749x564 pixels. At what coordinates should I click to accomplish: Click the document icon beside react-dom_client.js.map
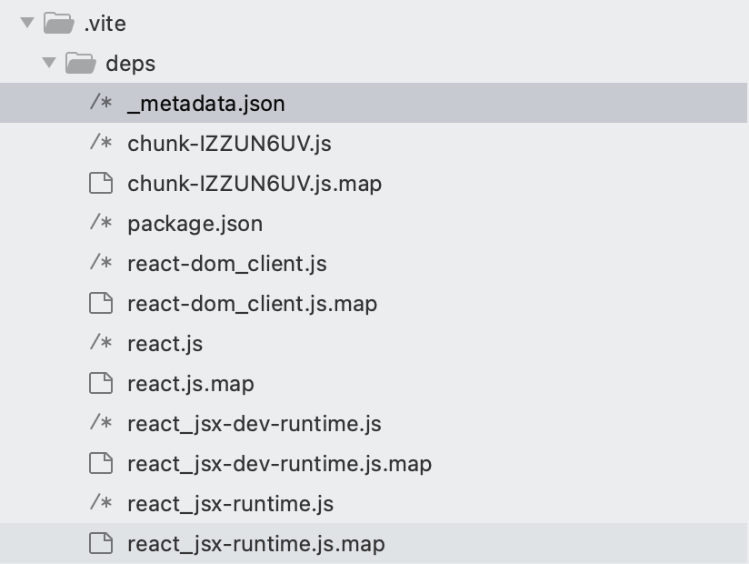101,303
